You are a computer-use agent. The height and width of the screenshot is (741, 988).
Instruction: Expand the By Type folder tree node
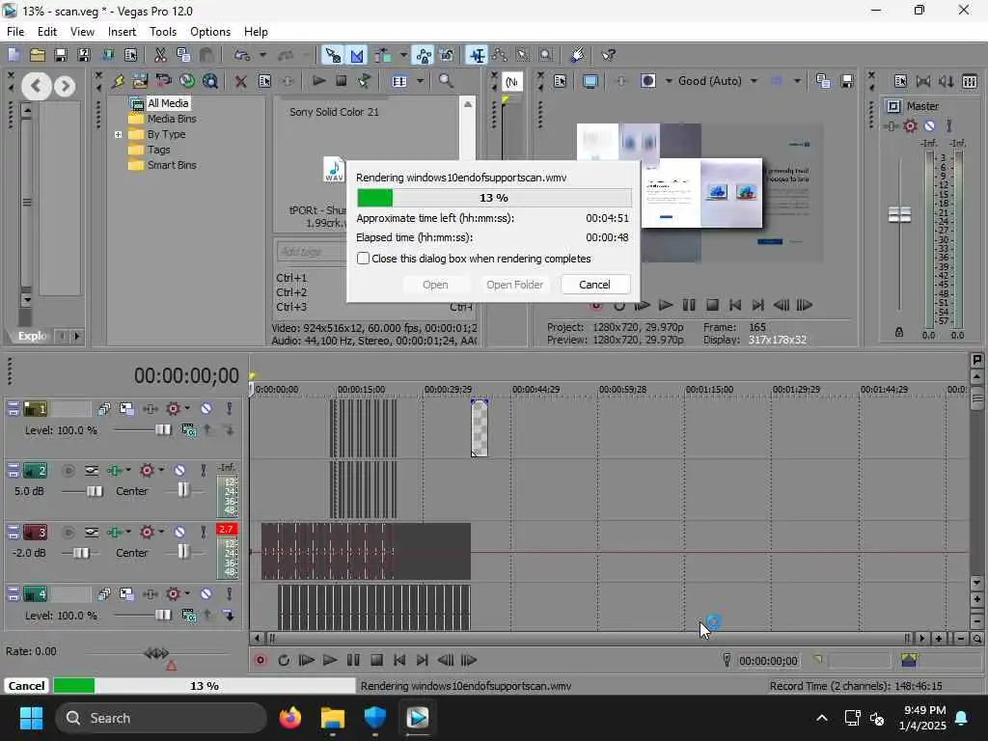pyautogui.click(x=118, y=134)
